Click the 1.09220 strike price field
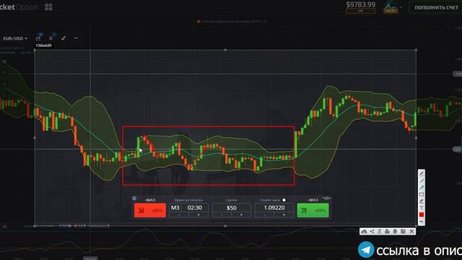462x260 pixels. (274, 207)
